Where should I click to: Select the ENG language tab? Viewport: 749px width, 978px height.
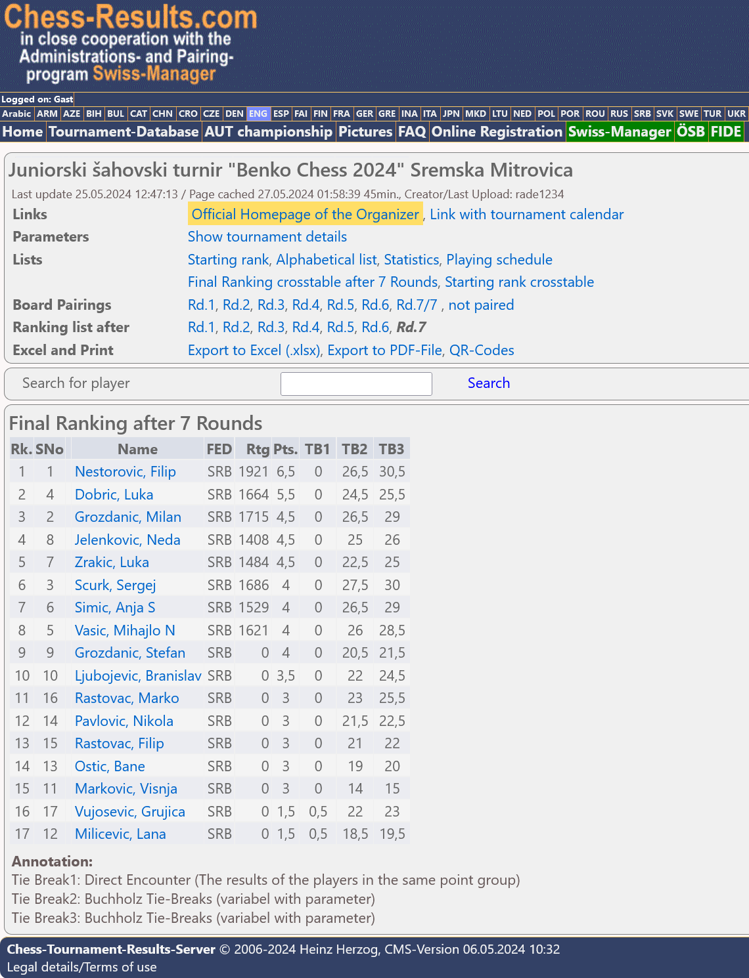click(x=258, y=114)
